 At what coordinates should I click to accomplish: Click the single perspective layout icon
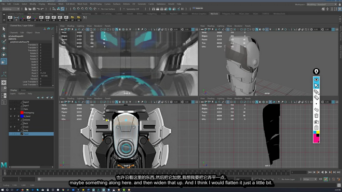click(x=4, y=83)
